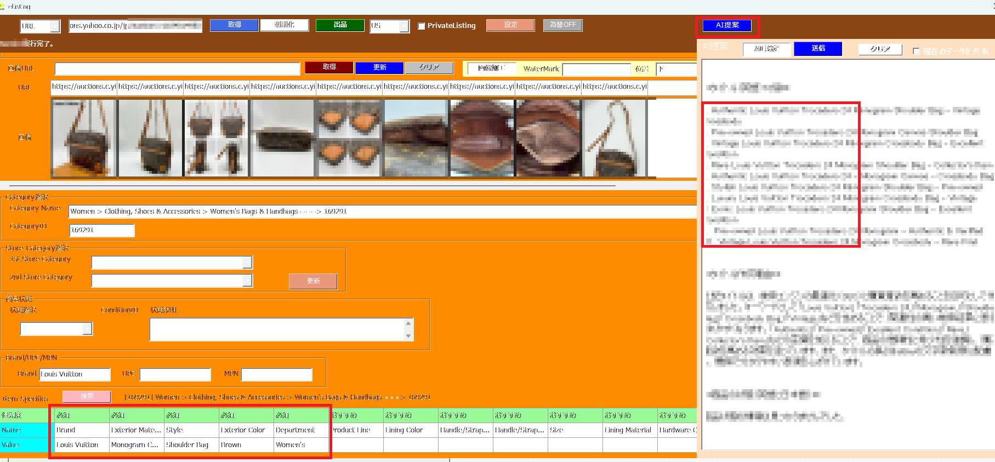
Task: Open the US site dropdown
Action: tap(405, 26)
